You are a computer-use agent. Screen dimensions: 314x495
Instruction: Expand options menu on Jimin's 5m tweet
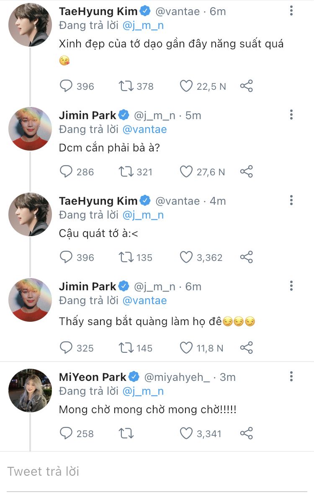click(x=291, y=115)
